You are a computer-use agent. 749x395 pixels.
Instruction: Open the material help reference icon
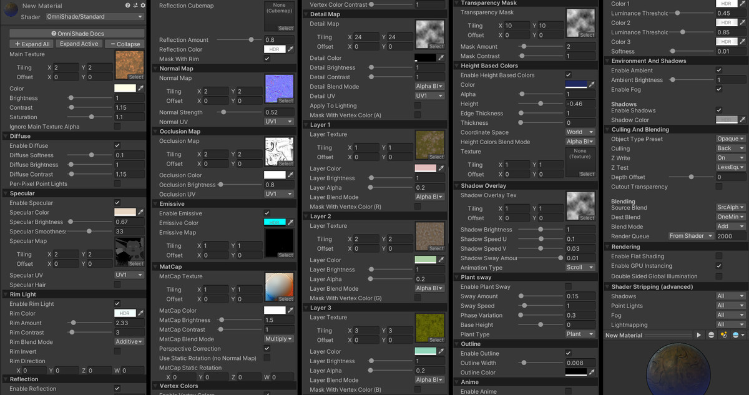coord(129,6)
